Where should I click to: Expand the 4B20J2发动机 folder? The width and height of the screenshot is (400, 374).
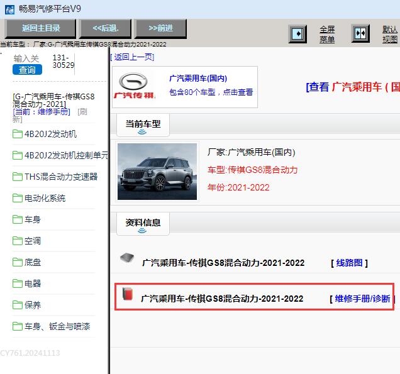tap(50, 134)
